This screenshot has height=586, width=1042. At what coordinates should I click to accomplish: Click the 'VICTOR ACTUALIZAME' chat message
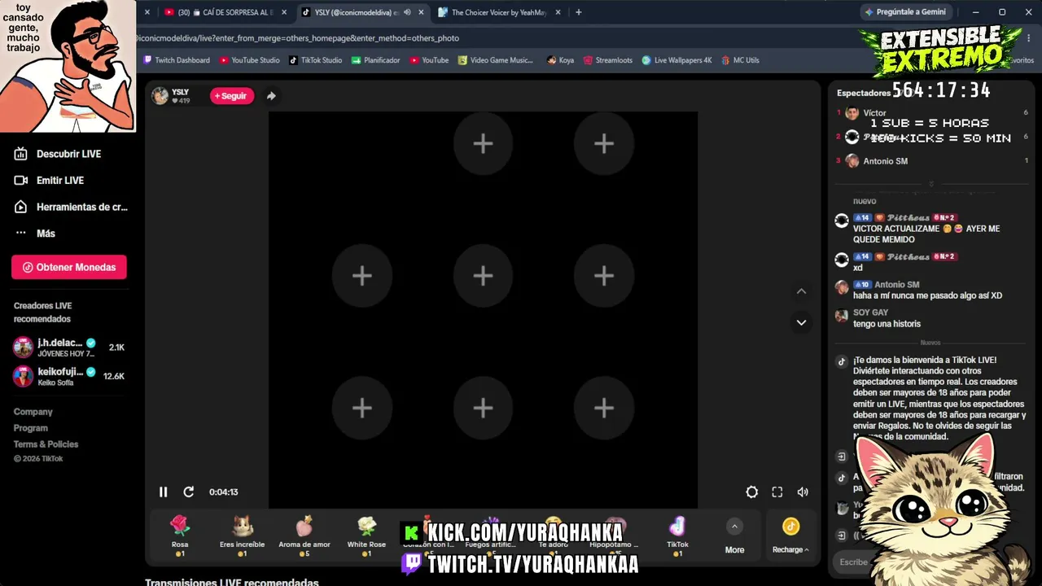926,234
